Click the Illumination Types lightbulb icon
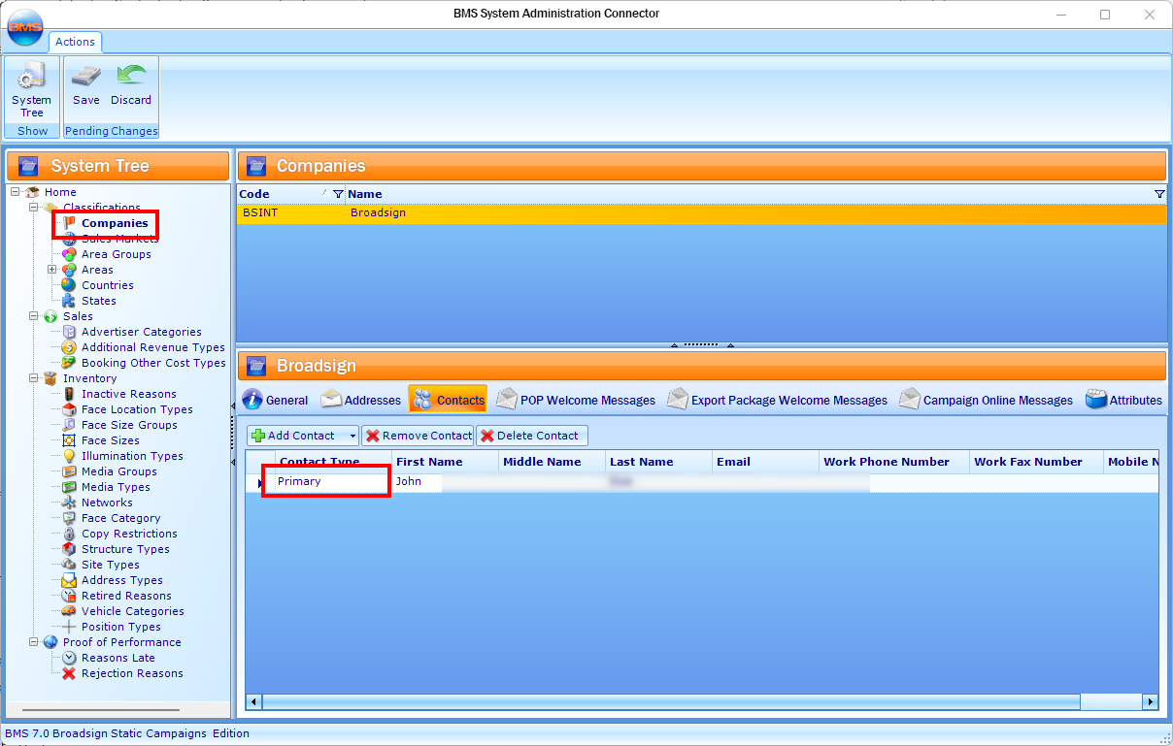Image resolution: width=1173 pixels, height=746 pixels. coord(69,456)
